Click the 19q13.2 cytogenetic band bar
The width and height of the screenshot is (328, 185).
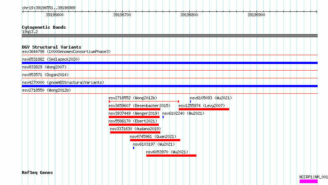click(170, 36)
